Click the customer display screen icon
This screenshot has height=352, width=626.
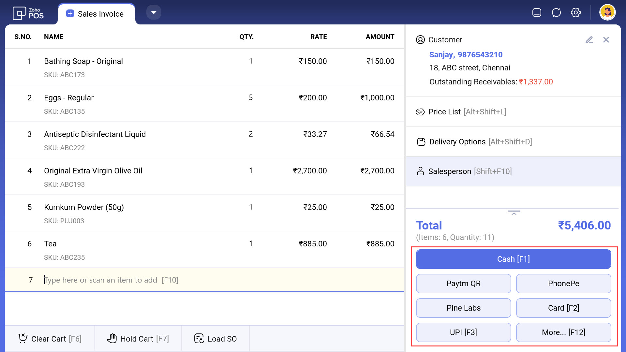coord(537,13)
